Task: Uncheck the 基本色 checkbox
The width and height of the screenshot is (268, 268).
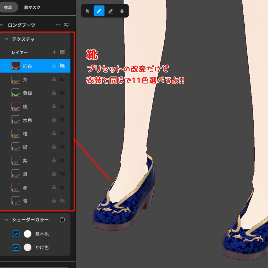Action: 16,234
